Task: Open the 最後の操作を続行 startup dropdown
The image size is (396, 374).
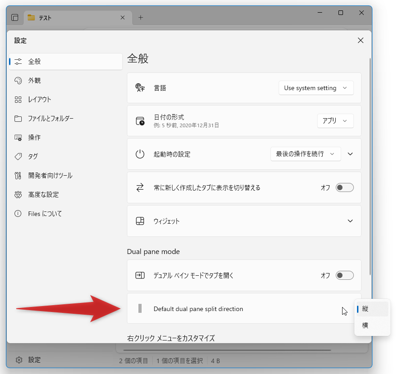Action: [305, 154]
